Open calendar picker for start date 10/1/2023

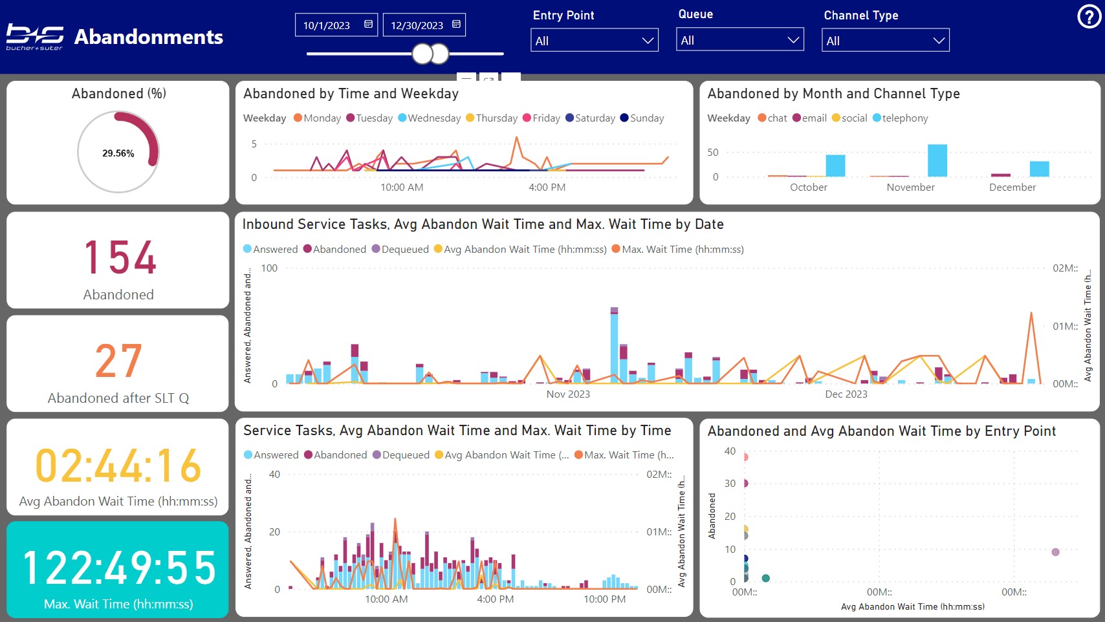[368, 25]
